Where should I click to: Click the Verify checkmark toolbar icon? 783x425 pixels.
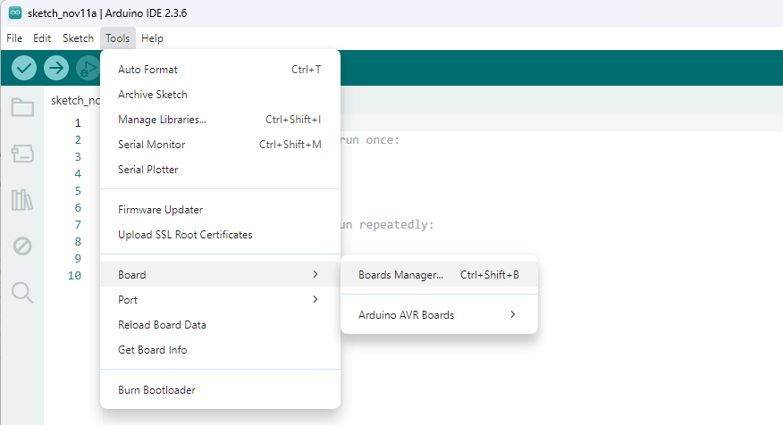coord(24,68)
